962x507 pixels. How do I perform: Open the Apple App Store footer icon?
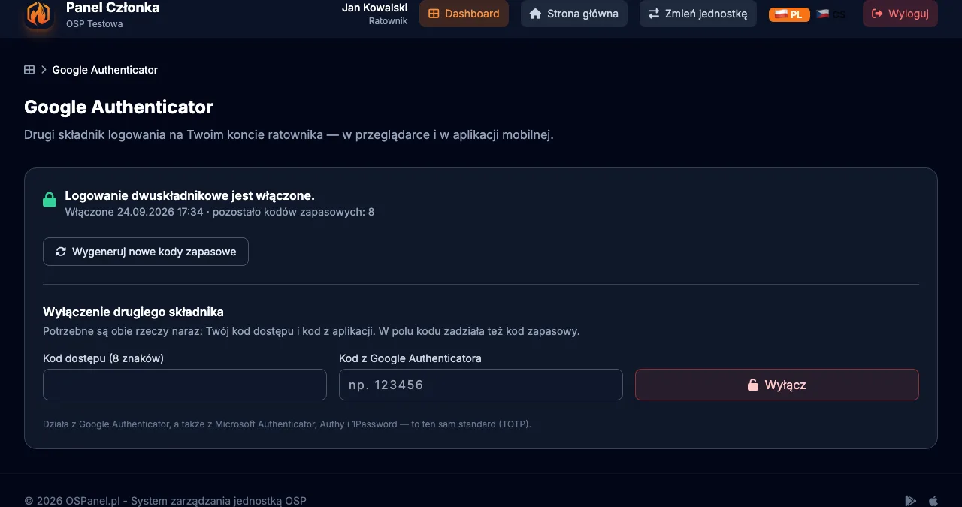933,501
